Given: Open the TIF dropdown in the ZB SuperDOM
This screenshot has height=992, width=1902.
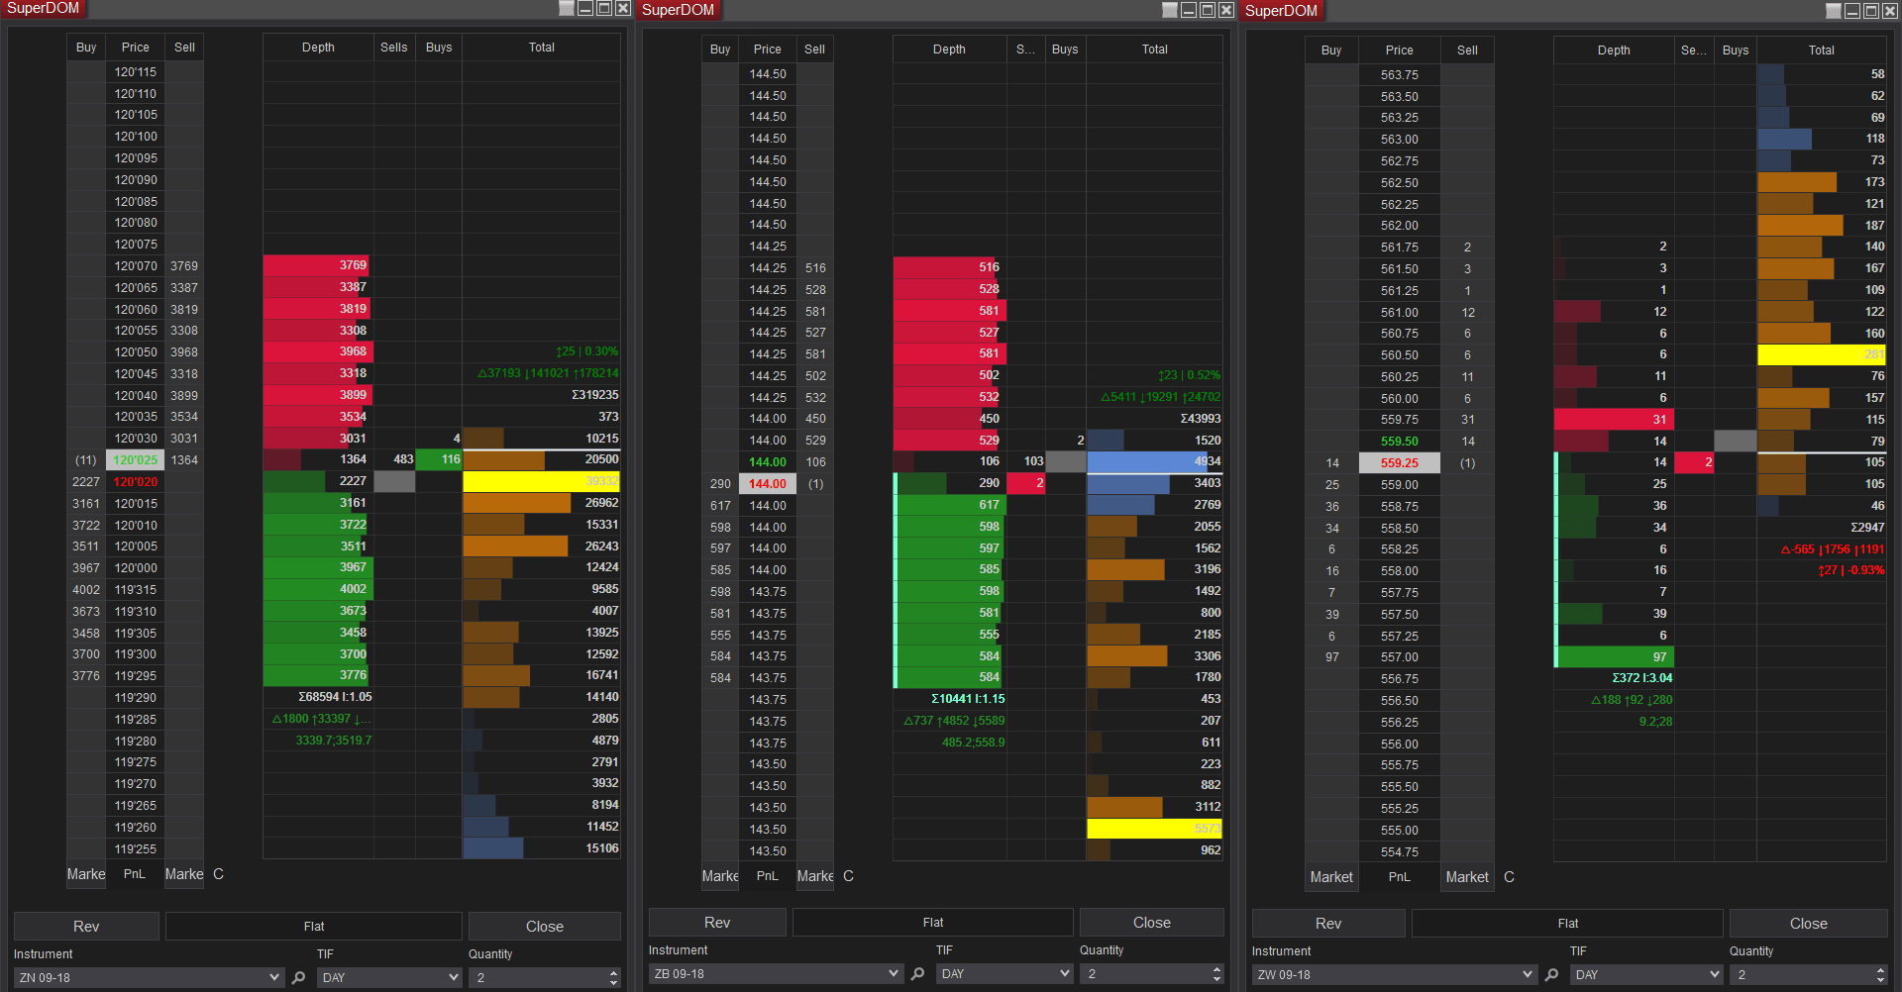Looking at the screenshot, I should [1004, 974].
